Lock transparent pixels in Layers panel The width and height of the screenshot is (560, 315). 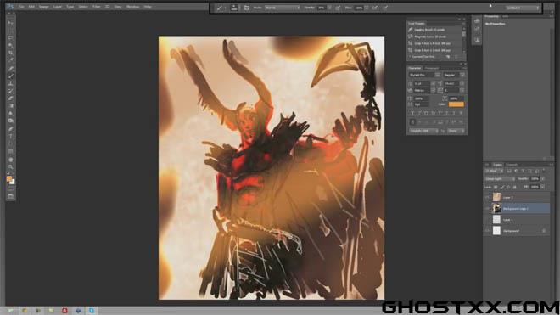tap(496, 187)
